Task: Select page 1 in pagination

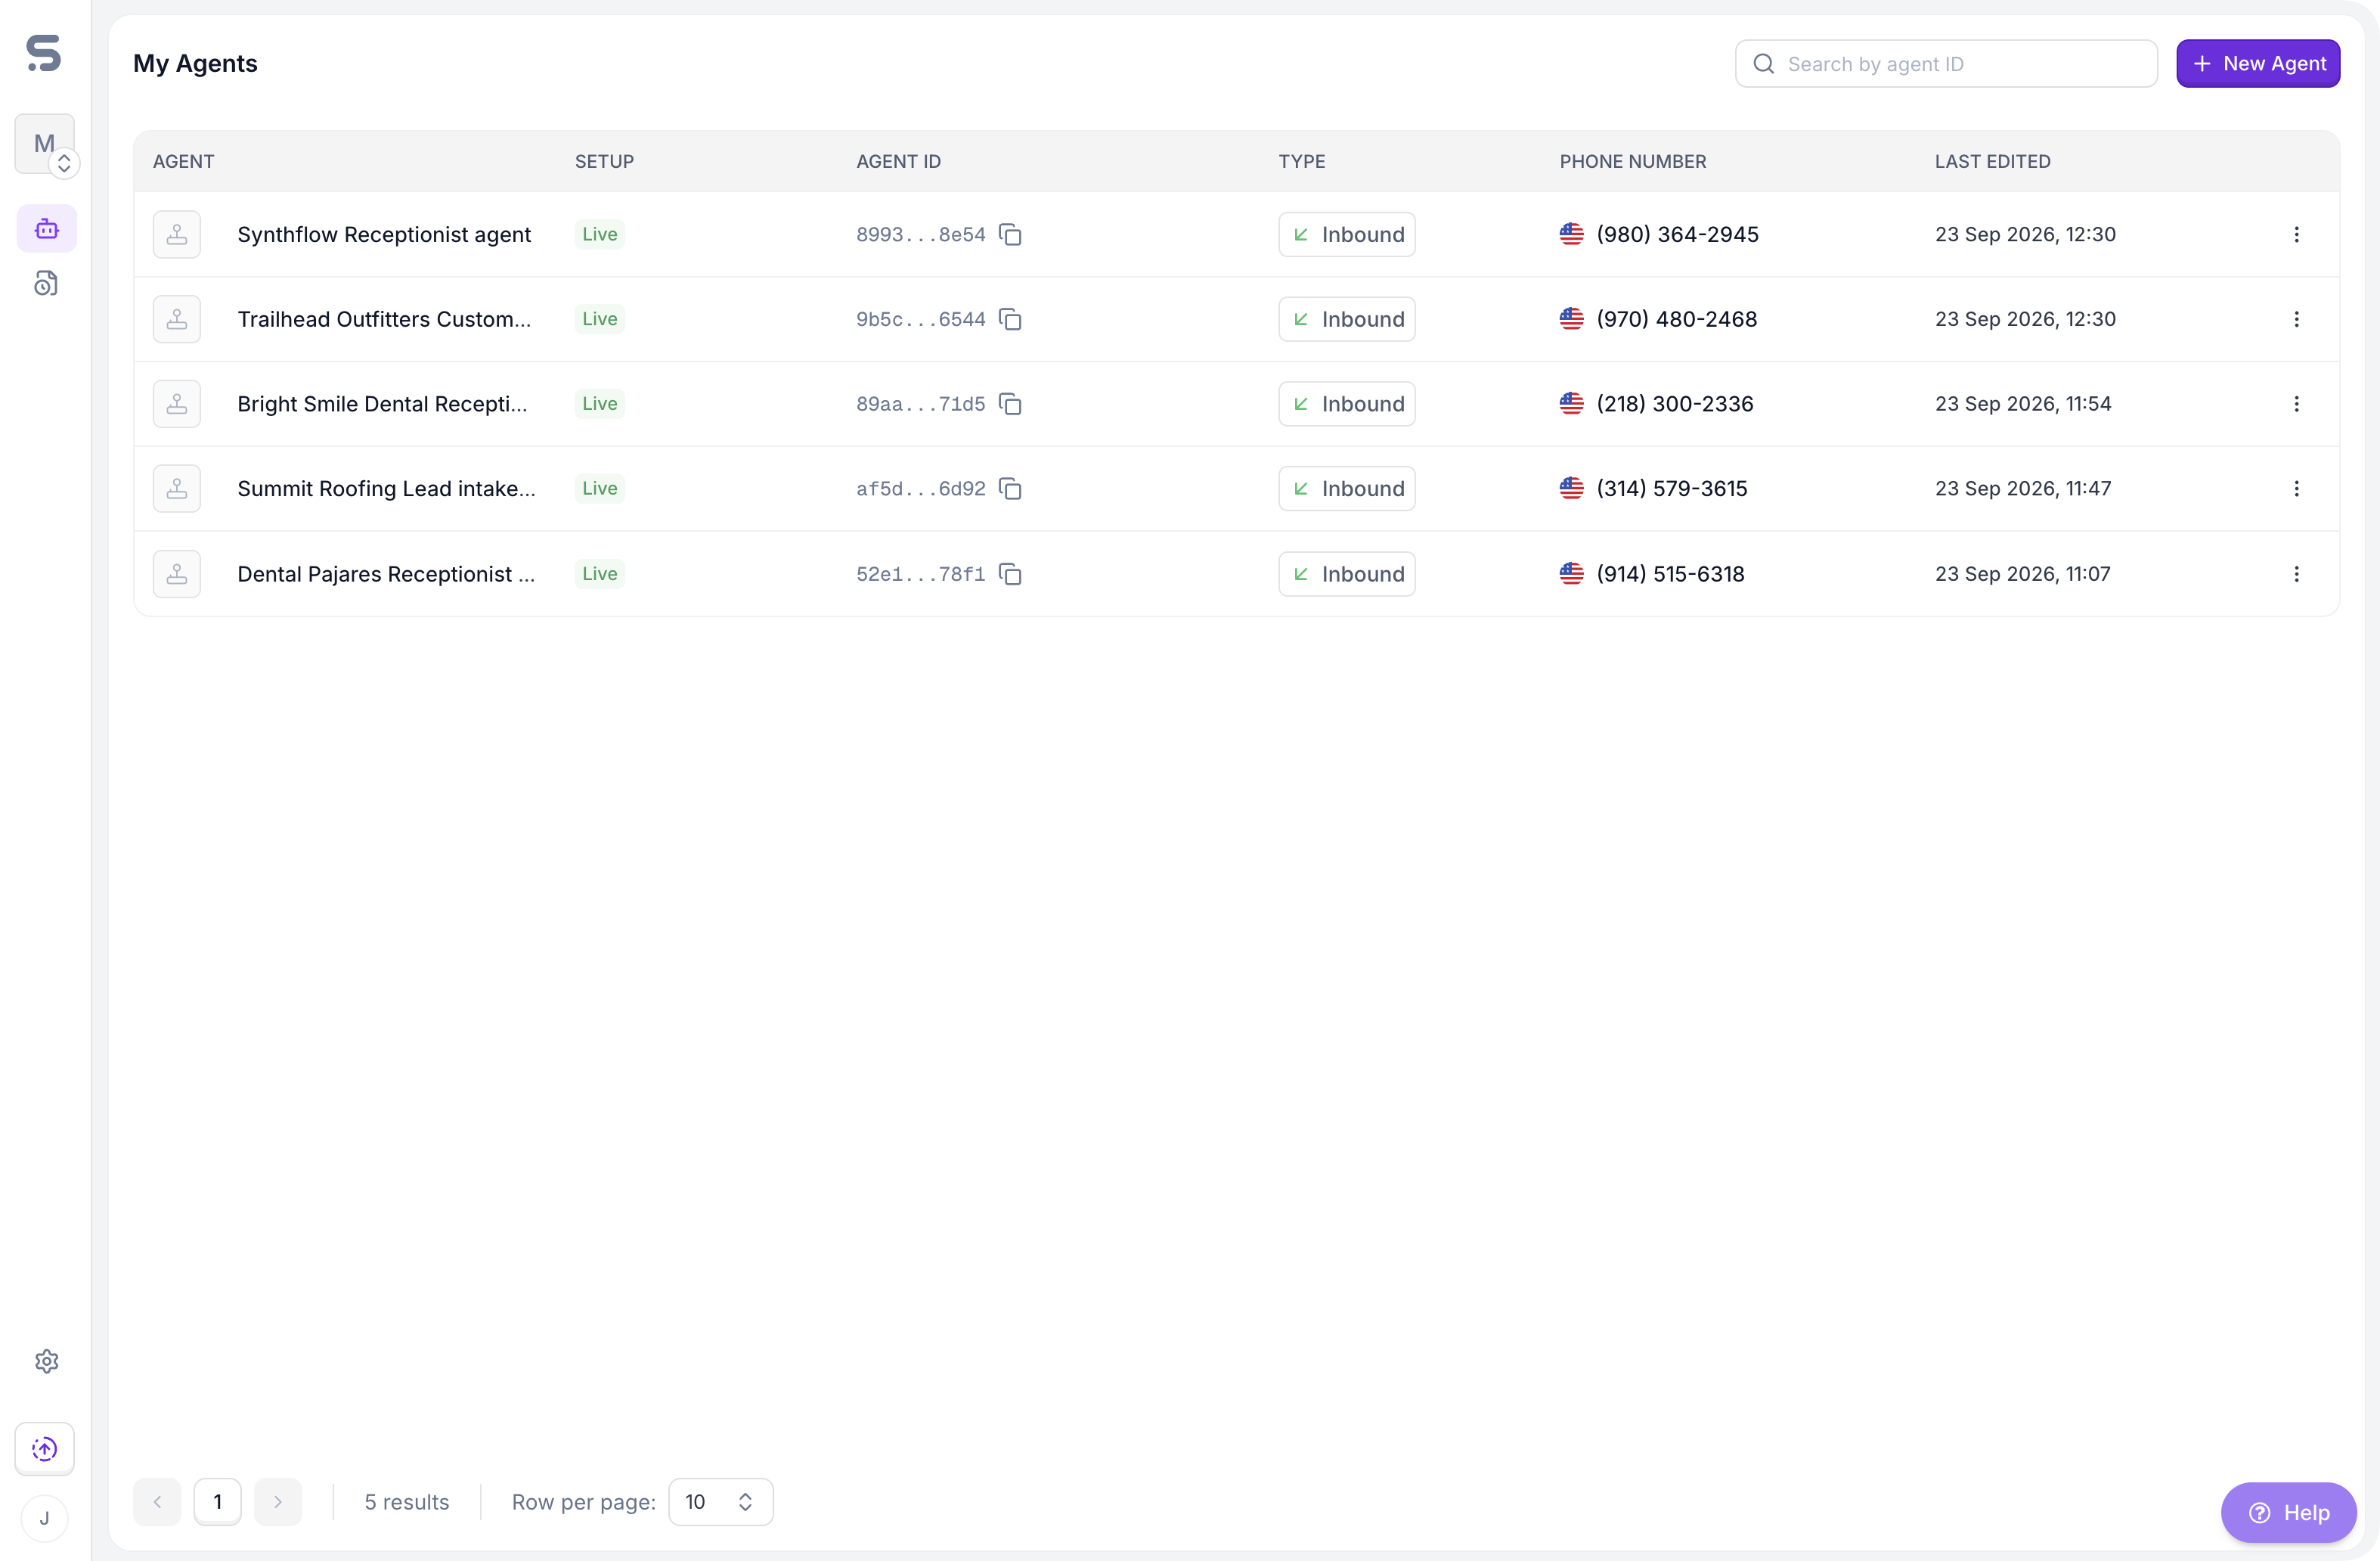Action: coord(218,1502)
